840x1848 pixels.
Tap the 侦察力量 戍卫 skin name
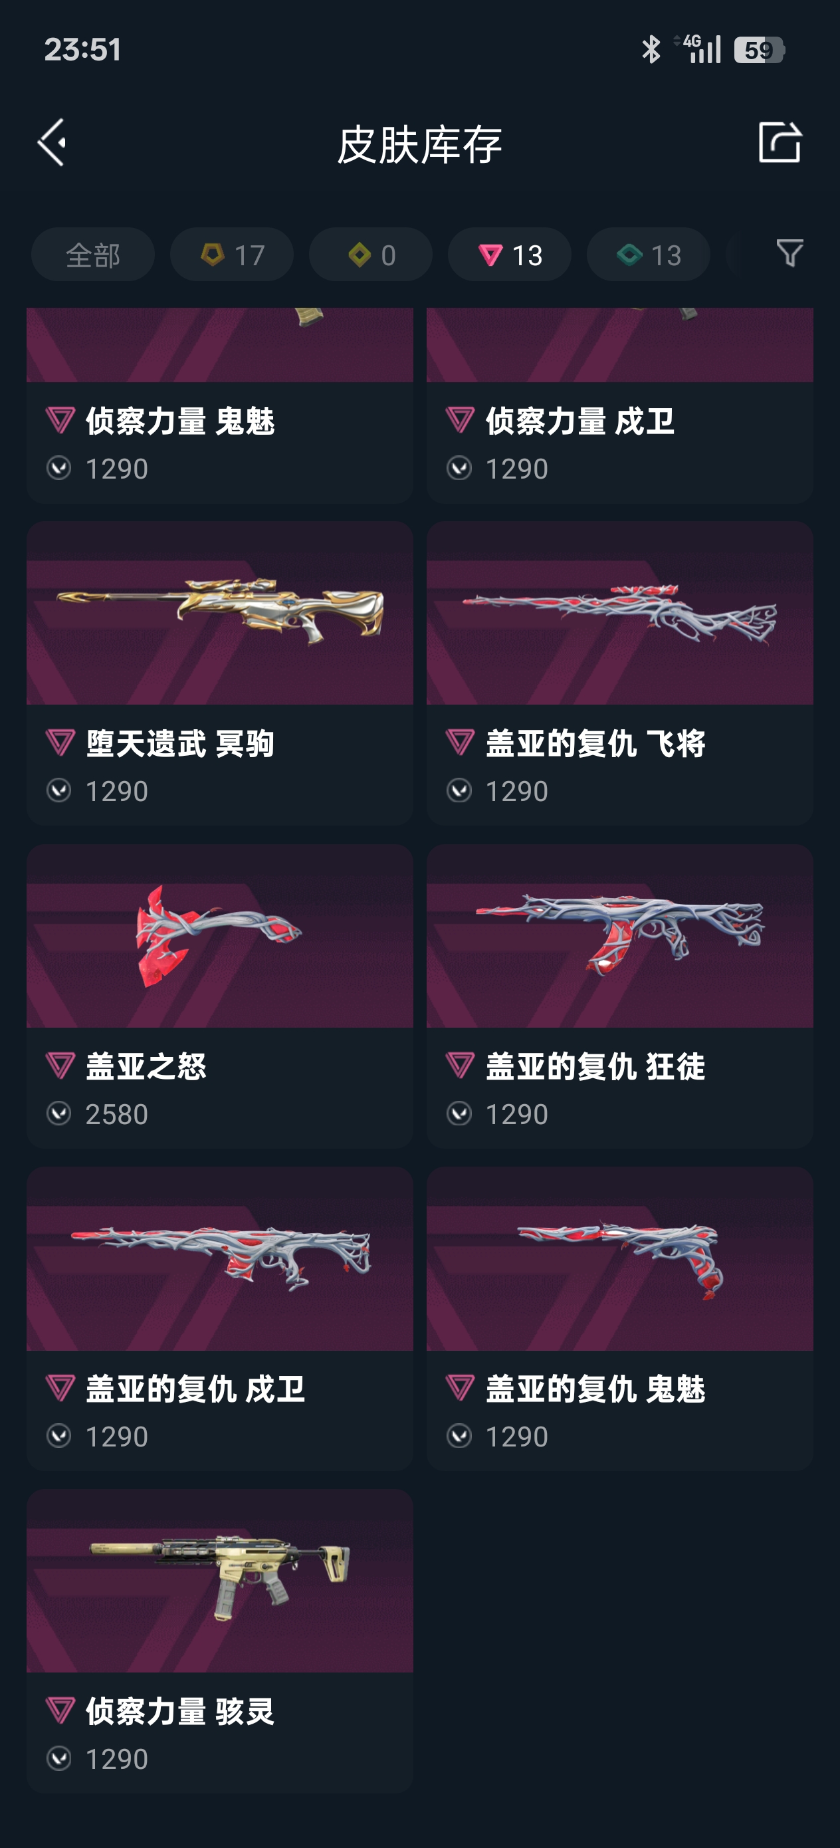coord(580,421)
